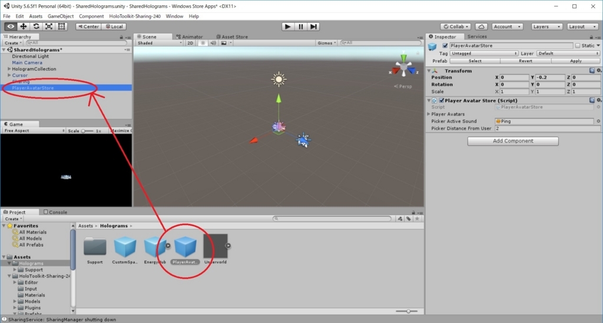Viewport: 603px width, 323px height.
Task: Toggle 2D scene view mode
Action: (190, 43)
